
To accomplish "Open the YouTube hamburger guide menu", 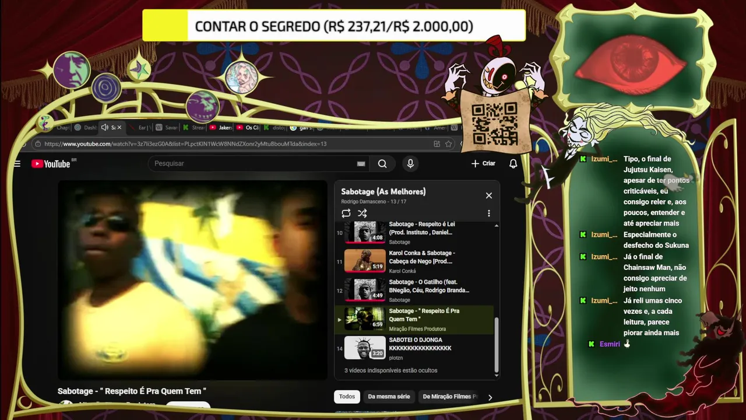I will (17, 164).
